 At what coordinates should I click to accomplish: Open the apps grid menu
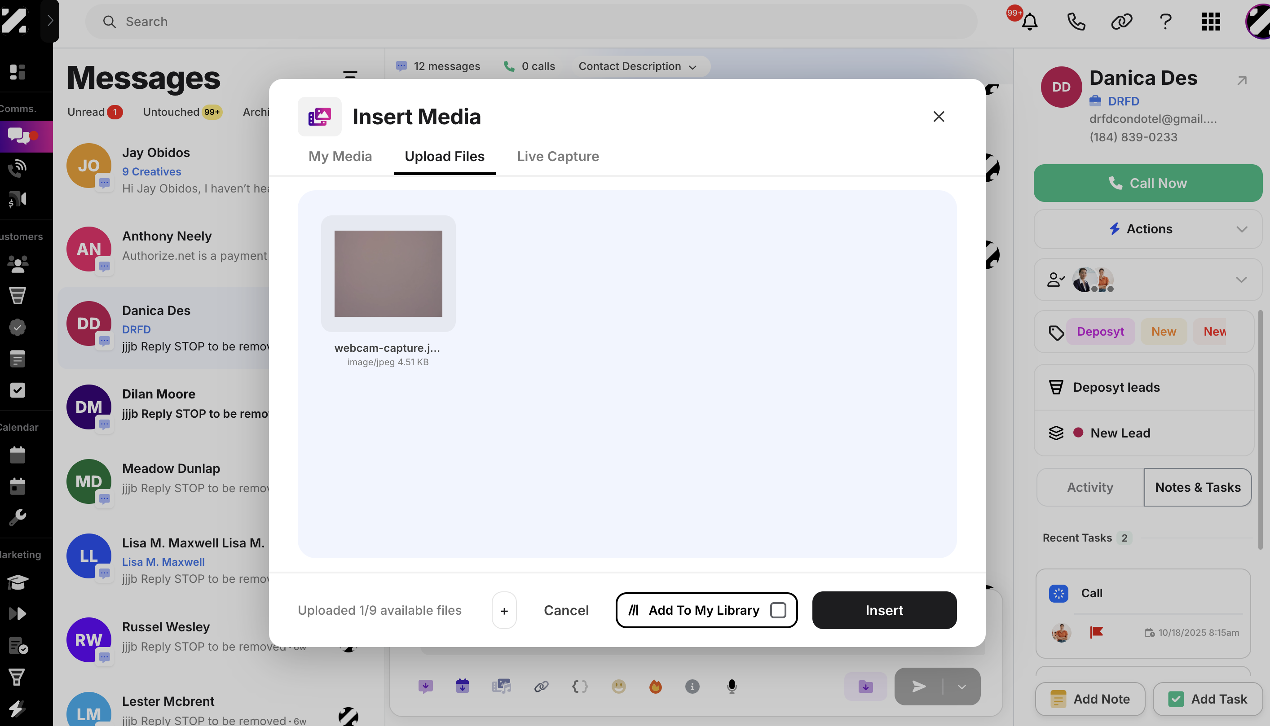[1211, 22]
